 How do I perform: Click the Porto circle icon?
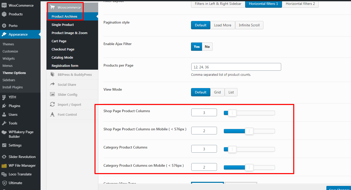coord(4,26)
